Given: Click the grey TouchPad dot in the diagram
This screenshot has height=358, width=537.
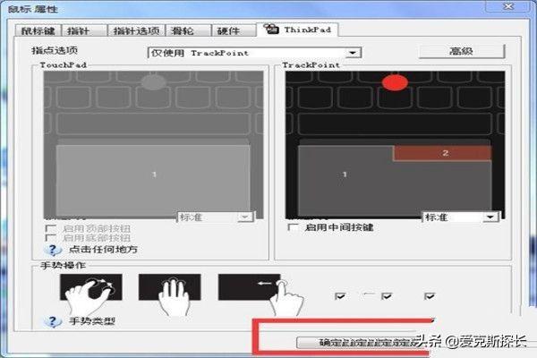Looking at the screenshot, I should click(154, 83).
